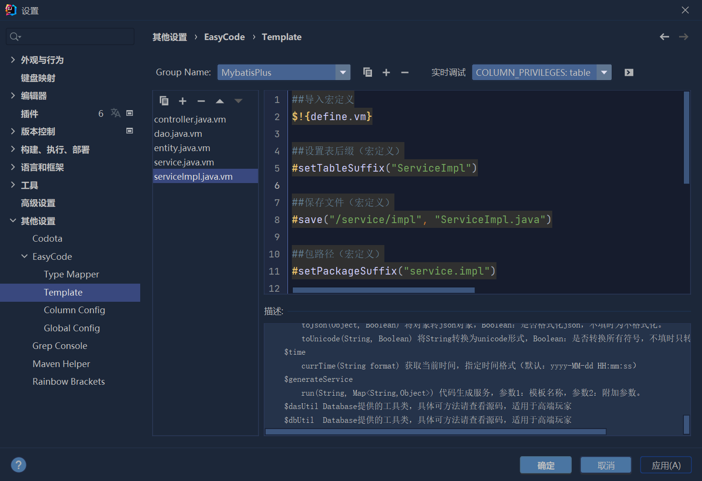Click the translation icon next to 插件
The image size is (702, 481).
coord(115,113)
